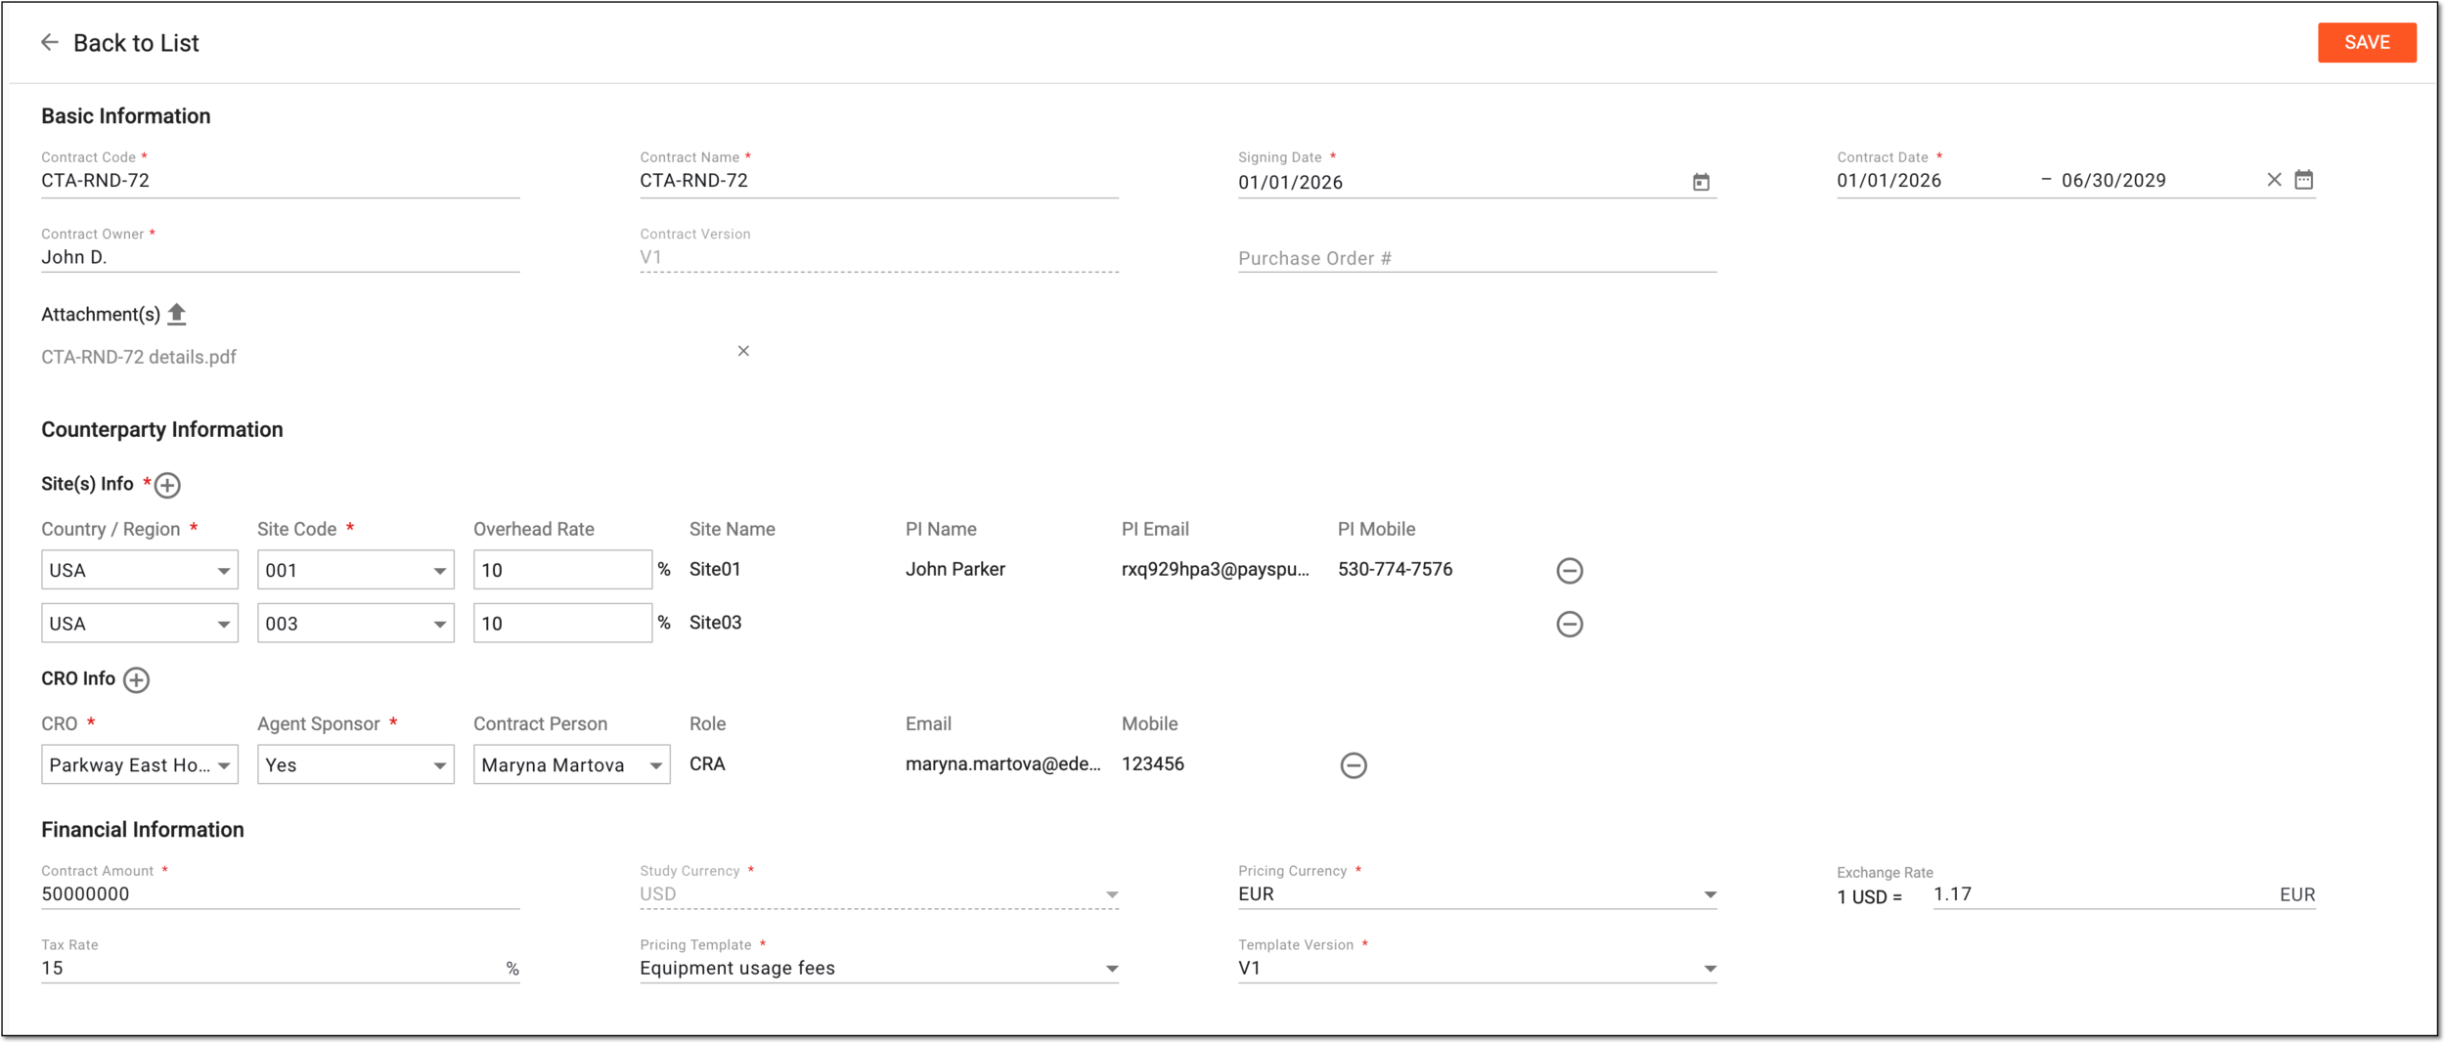2445x1043 pixels.
Task: Open the Site Code 003 dropdown
Action: [x=356, y=624]
